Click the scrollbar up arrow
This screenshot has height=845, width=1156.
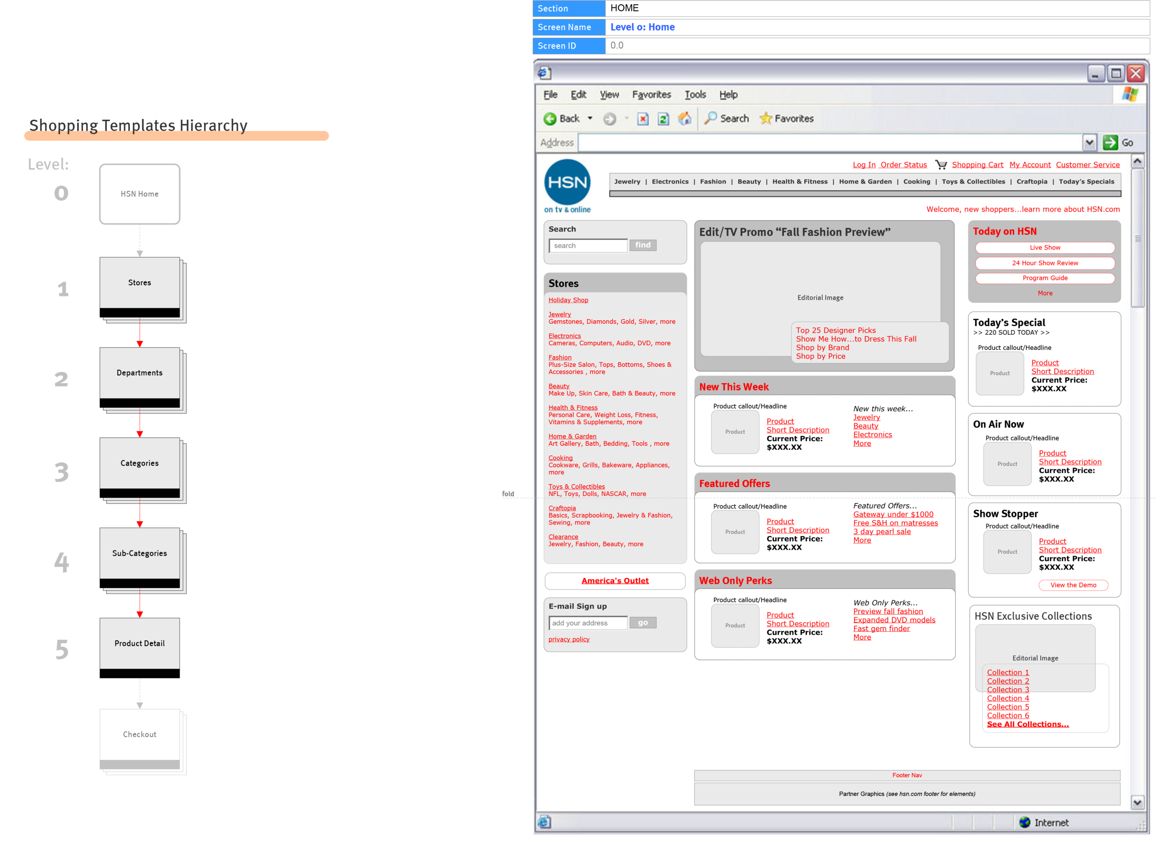[x=1137, y=161]
